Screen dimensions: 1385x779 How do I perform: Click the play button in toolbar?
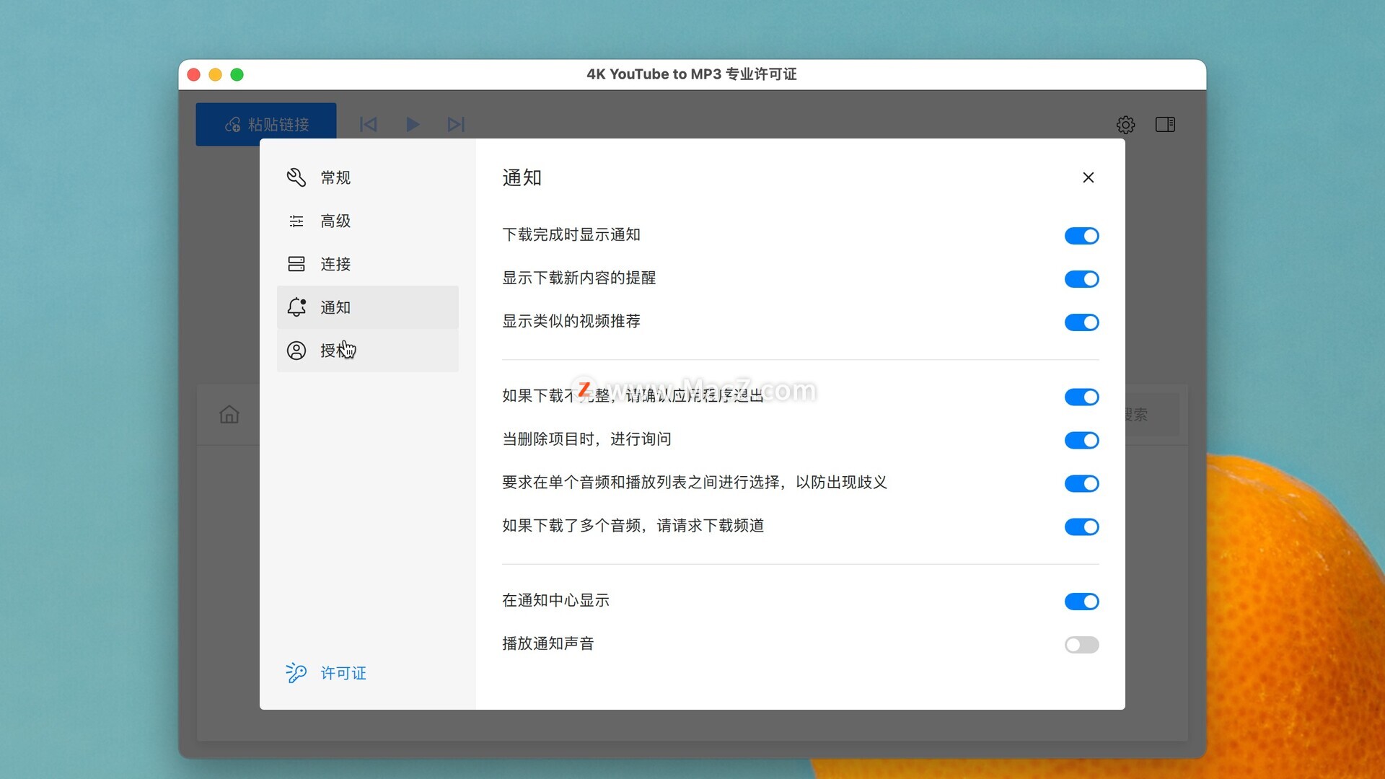coord(412,124)
